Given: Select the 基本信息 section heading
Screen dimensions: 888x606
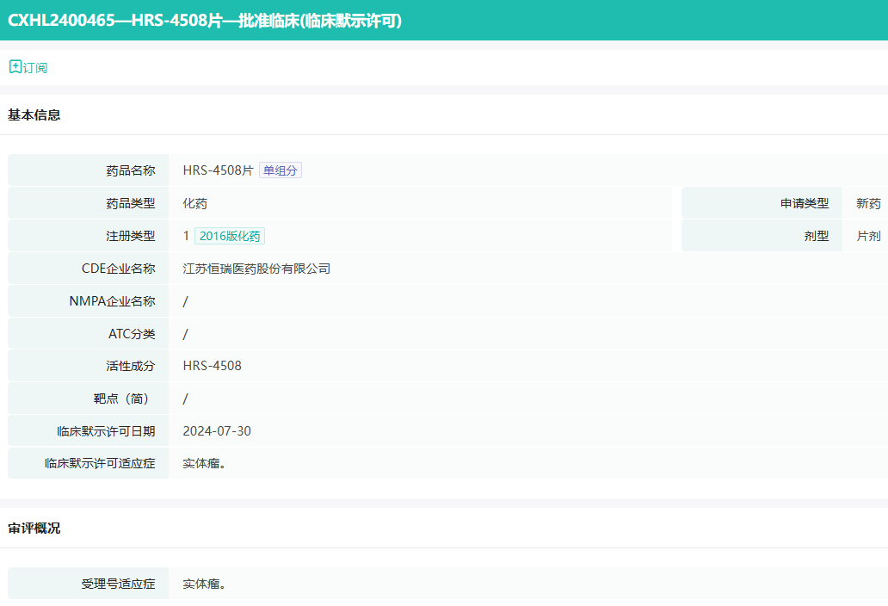Looking at the screenshot, I should (34, 114).
